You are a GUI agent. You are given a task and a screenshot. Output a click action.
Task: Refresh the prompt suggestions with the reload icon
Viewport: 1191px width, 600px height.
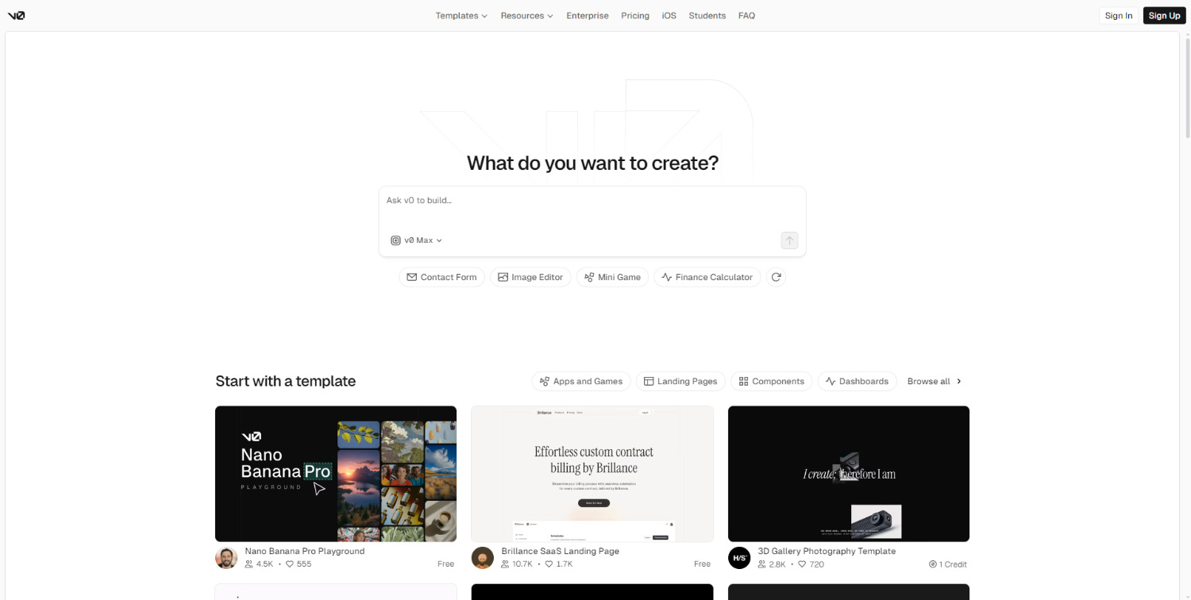(776, 277)
